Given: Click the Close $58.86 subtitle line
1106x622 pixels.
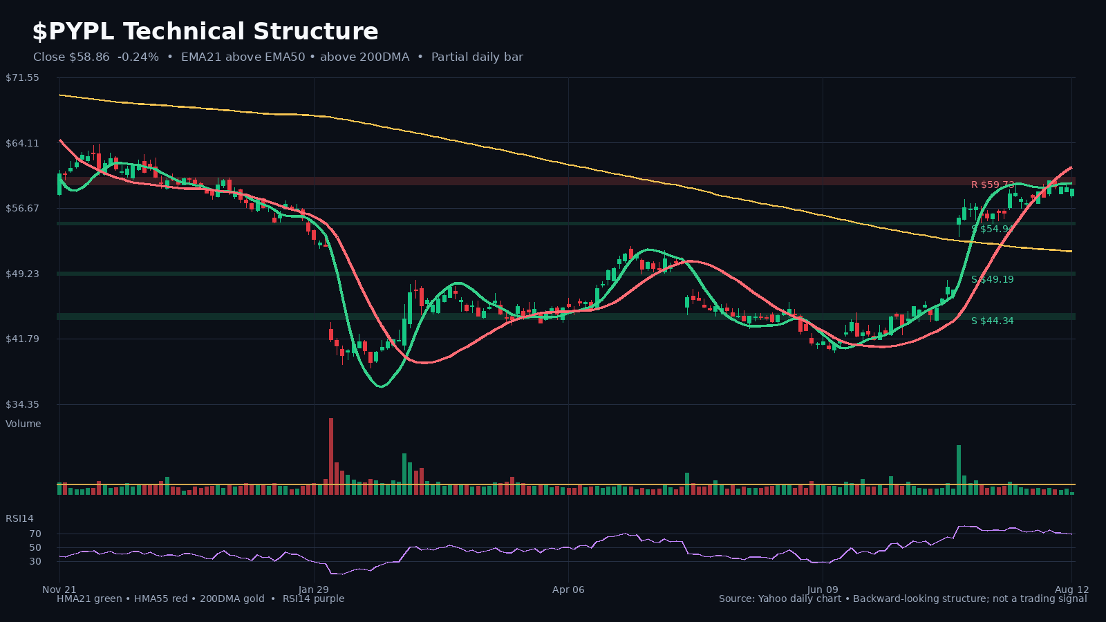Looking at the screenshot, I should (x=278, y=57).
